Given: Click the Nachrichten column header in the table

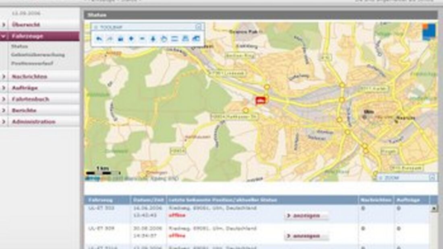Looking at the screenshot, I should [376, 200].
